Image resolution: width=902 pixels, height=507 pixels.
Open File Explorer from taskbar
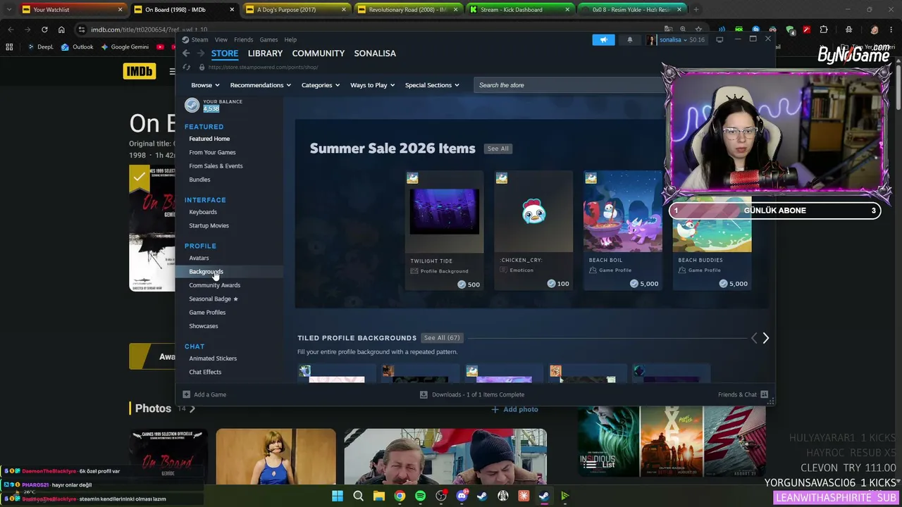click(x=379, y=496)
